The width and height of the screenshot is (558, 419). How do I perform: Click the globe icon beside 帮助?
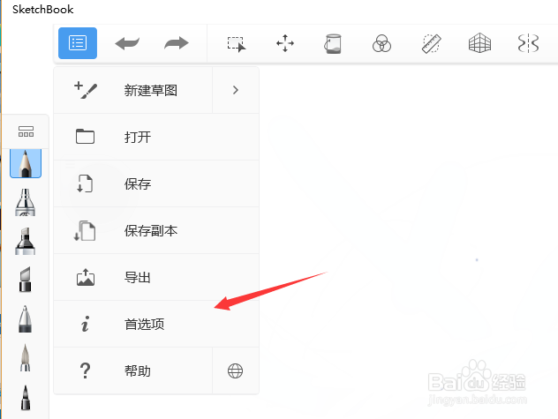(235, 371)
